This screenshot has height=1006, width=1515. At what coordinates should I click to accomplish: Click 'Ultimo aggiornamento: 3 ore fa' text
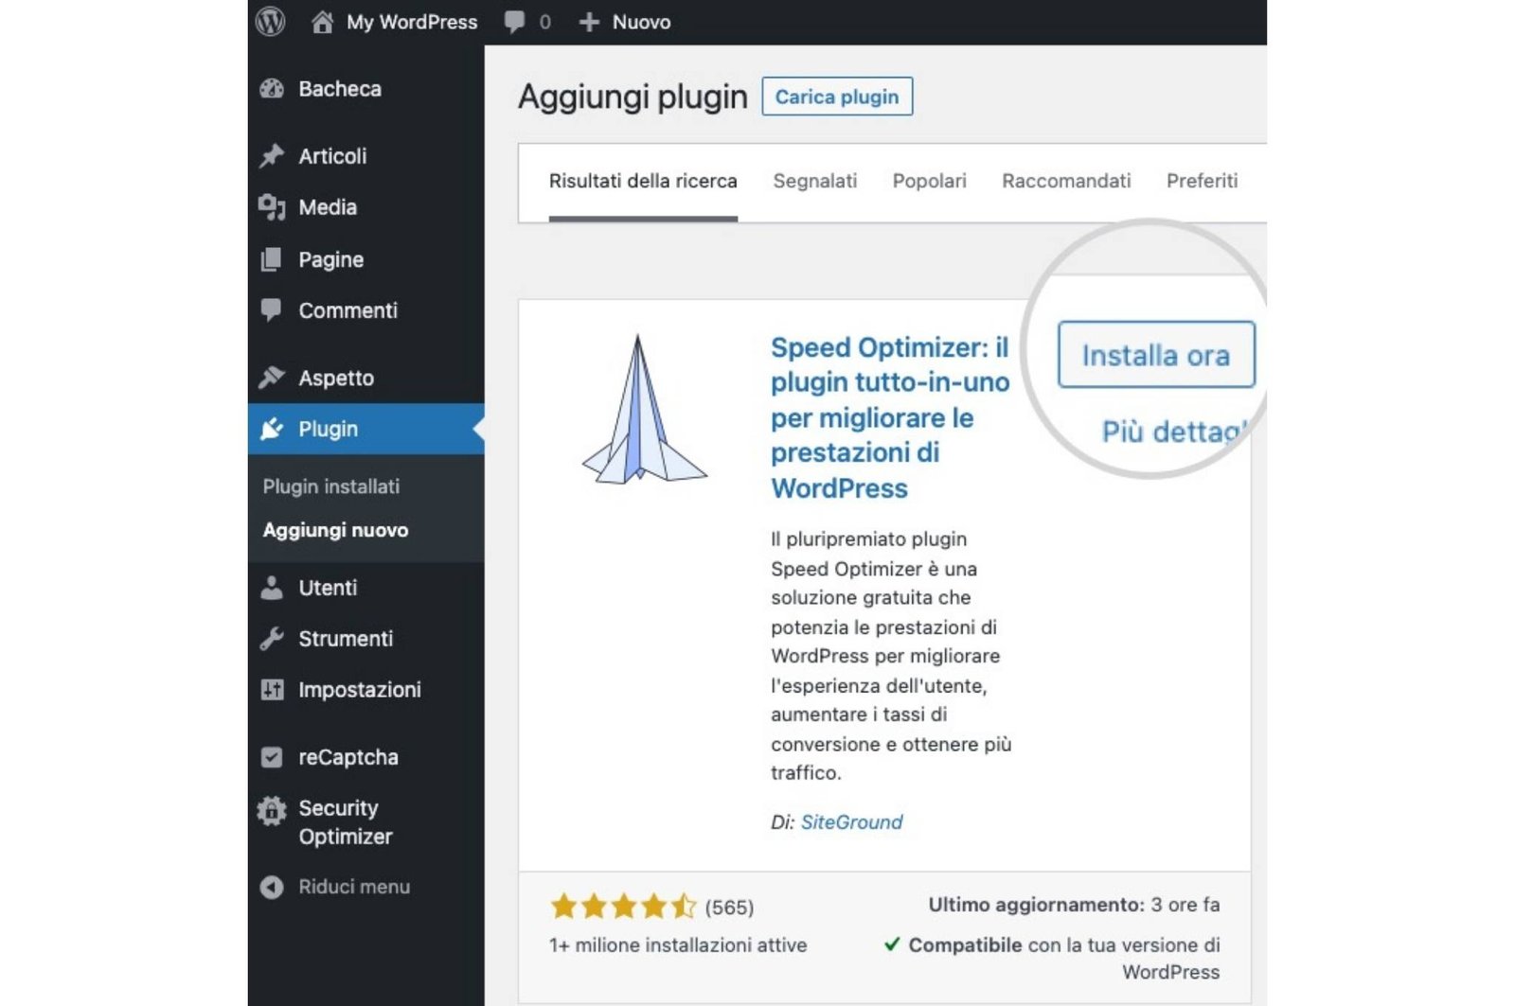tap(1074, 905)
